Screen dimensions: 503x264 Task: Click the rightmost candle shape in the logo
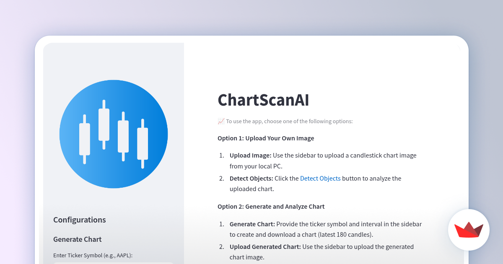point(143,145)
